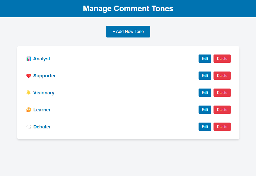Viewport: 256px width, 176px height.
Task: Click the red heart icon beside Supporter
Action: pyautogui.click(x=29, y=76)
